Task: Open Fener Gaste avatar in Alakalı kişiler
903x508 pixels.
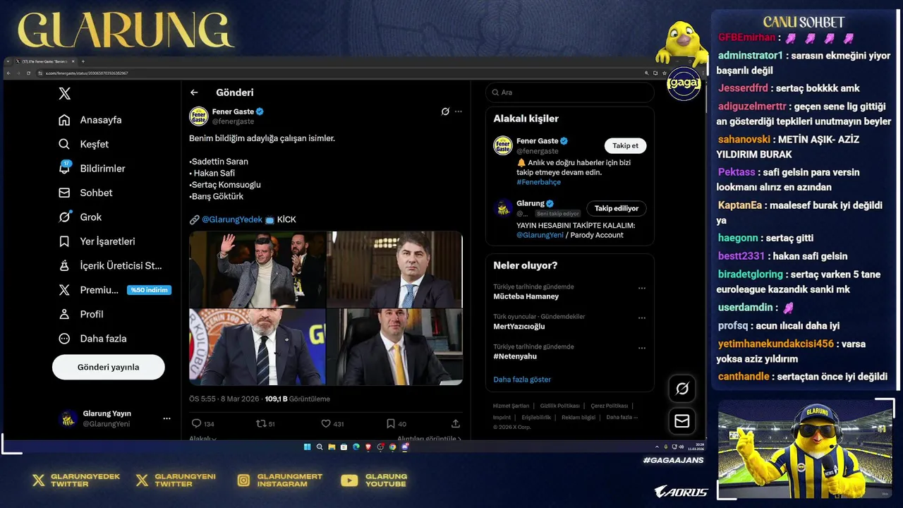Action: point(503,145)
